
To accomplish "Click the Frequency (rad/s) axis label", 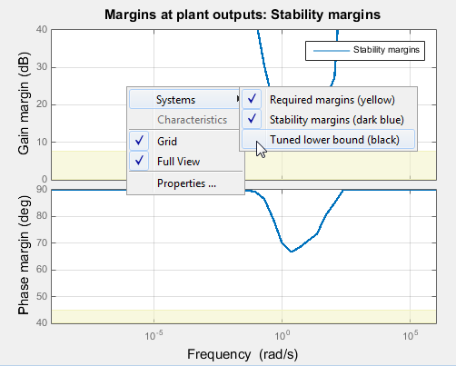I will (x=243, y=354).
